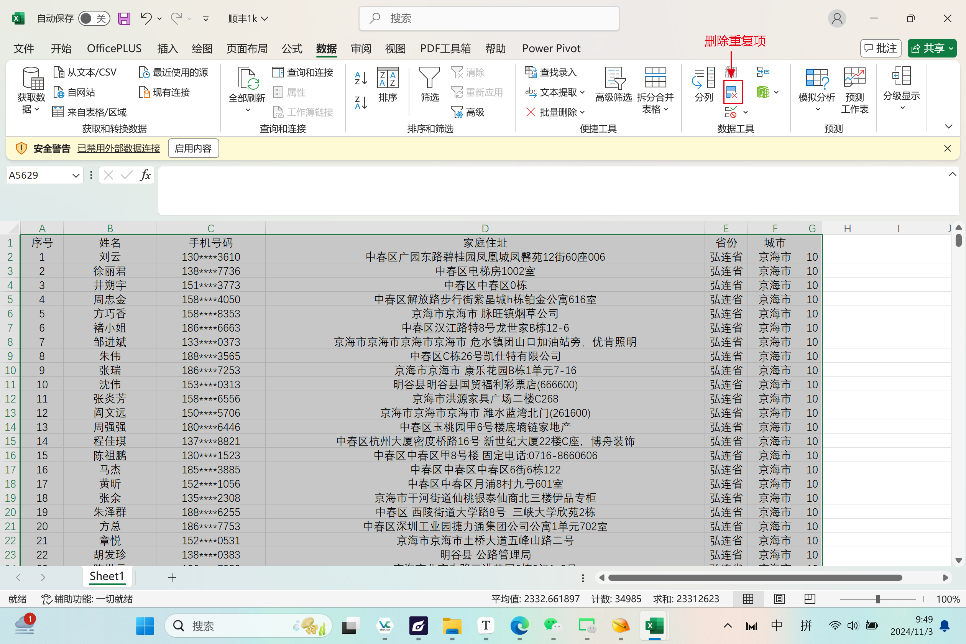Click the Comments (批注) button
Viewport: 966px width, 644px height.
pyautogui.click(x=881, y=48)
